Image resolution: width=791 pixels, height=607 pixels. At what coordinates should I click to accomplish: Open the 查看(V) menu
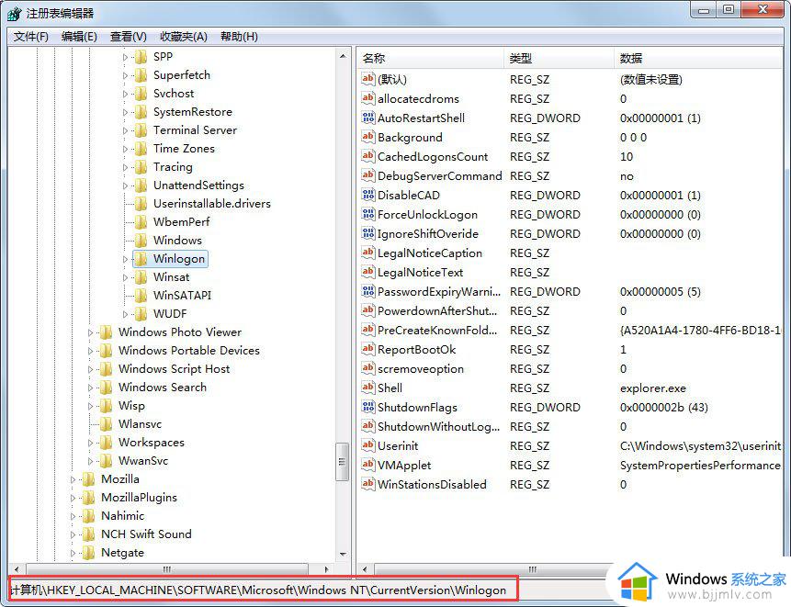(128, 37)
